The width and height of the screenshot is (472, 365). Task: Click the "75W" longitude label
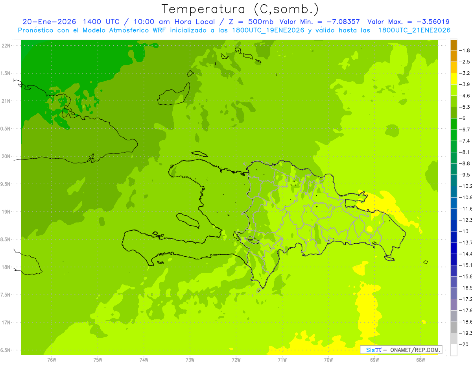pyautogui.click(x=98, y=360)
